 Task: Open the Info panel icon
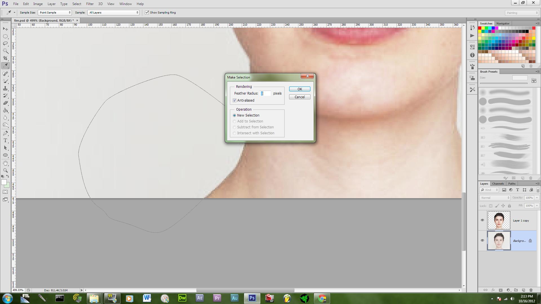tap(472, 55)
